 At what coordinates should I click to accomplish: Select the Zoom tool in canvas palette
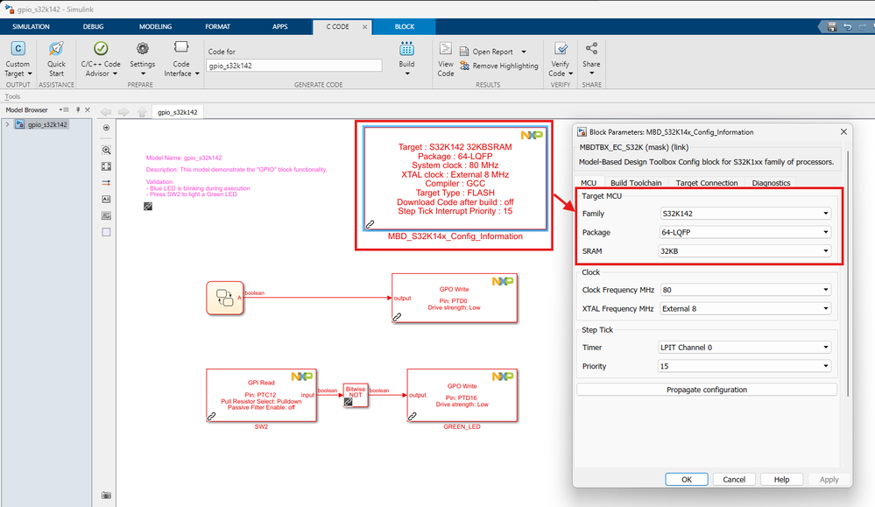click(106, 150)
